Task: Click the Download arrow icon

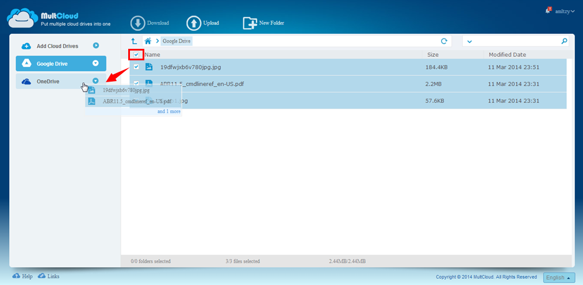Action: pos(137,23)
